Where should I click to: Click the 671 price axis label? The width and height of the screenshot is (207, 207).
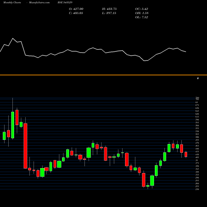tap(197, 105)
